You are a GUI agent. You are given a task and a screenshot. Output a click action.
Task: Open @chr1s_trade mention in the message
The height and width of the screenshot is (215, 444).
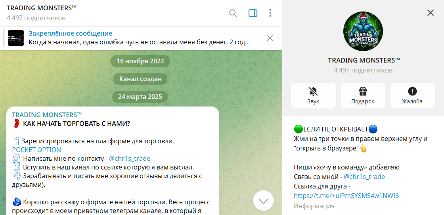[129, 158]
